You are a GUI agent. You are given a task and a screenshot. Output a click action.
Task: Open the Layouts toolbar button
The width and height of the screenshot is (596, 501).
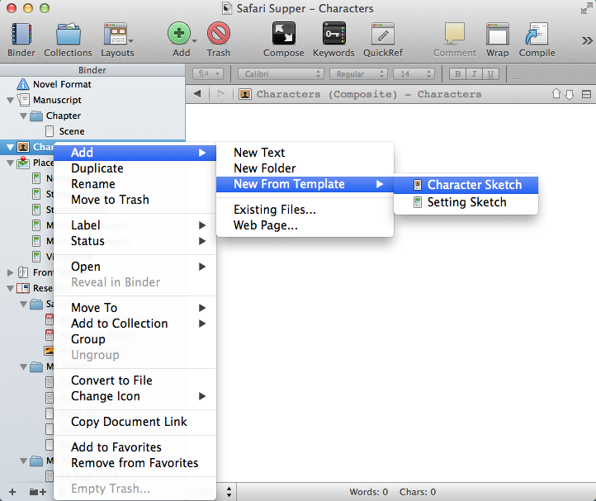click(x=116, y=39)
